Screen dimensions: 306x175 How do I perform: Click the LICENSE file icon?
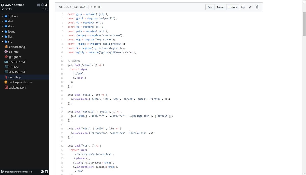click(6, 67)
